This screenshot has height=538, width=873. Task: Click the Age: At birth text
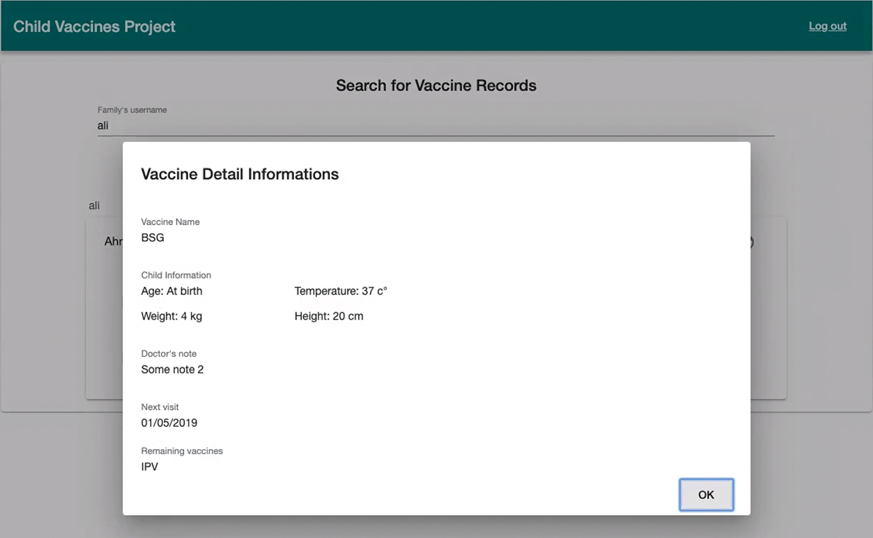coord(171,291)
